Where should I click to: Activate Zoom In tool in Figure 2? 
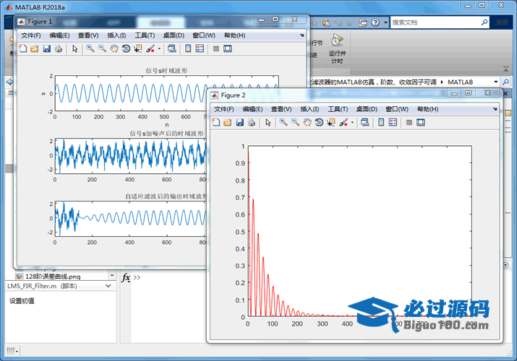[283, 123]
